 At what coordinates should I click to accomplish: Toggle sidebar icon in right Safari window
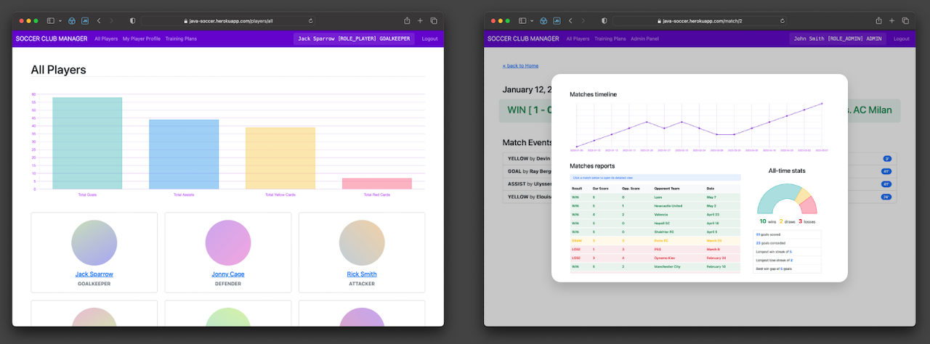(522, 21)
